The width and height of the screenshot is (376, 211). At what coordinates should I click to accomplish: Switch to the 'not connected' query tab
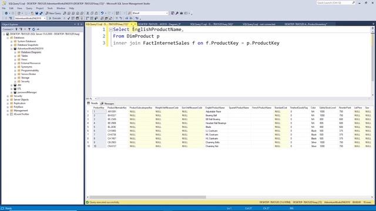(259, 24)
